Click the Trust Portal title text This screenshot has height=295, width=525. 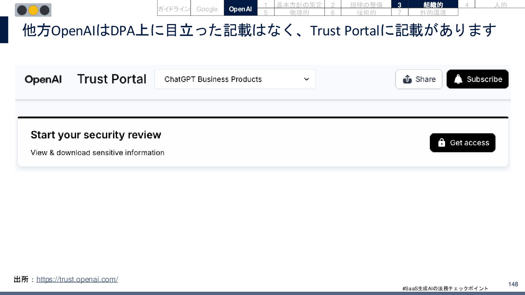coord(112,79)
